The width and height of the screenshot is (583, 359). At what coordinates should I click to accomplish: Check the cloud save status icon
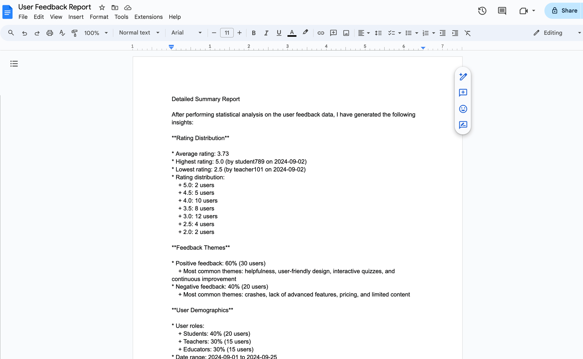(128, 7)
